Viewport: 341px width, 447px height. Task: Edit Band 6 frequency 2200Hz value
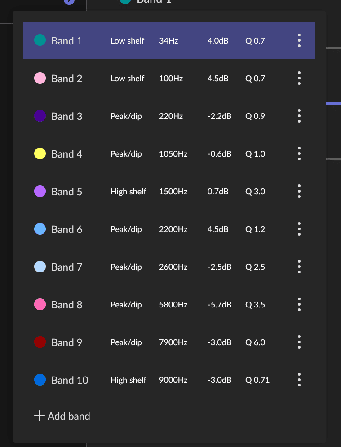[173, 229]
